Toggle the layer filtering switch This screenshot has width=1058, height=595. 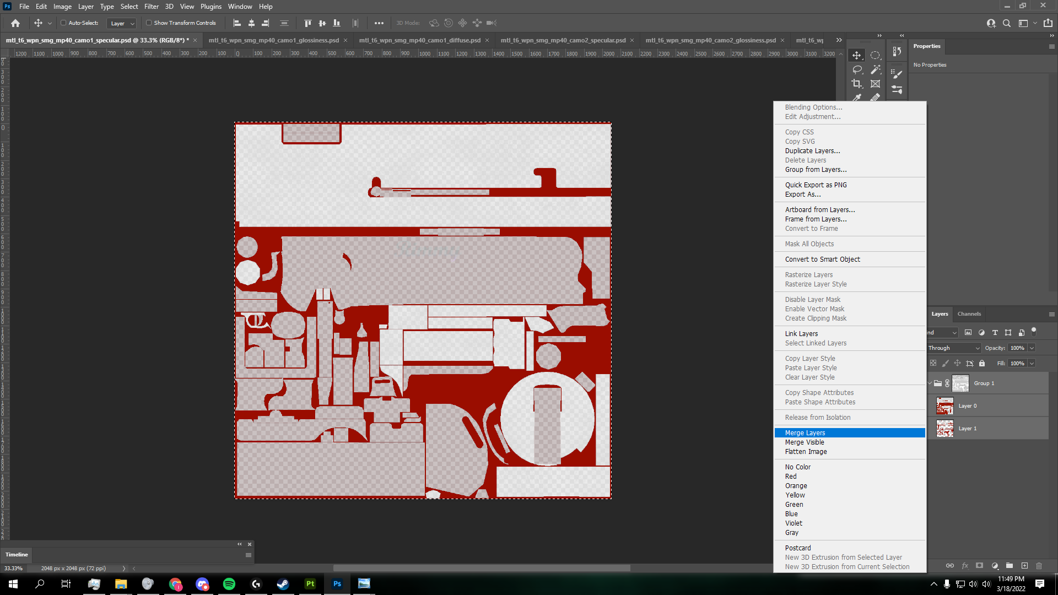1034,332
